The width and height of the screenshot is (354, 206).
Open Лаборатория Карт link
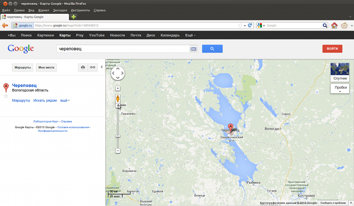(x=46, y=122)
